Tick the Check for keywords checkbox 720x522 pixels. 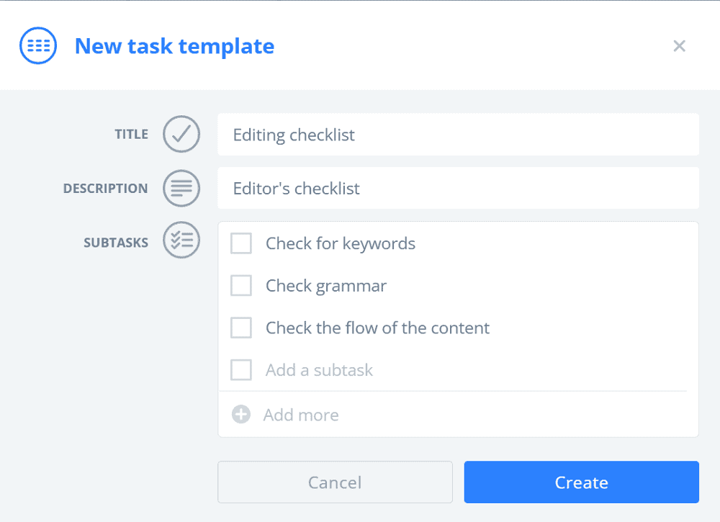[241, 243]
